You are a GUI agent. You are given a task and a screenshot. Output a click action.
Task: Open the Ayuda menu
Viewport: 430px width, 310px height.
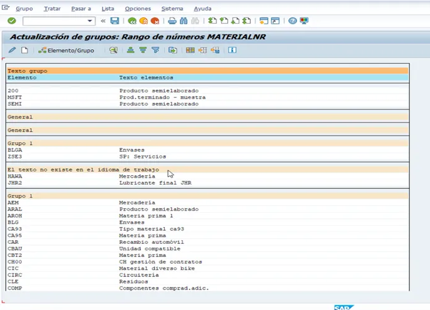[202, 9]
